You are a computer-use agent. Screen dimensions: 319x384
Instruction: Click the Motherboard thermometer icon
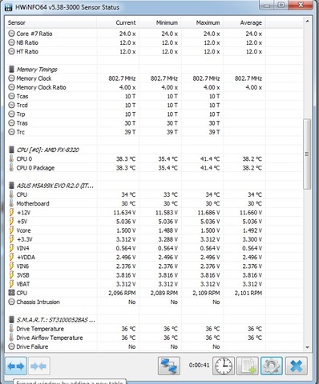(11, 203)
